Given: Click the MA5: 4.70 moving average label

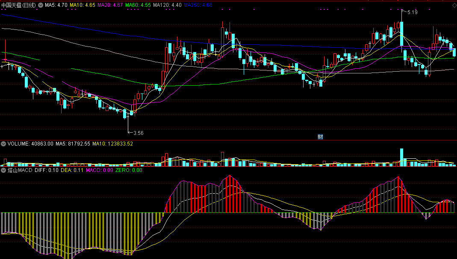Looking at the screenshot, I should point(56,5).
